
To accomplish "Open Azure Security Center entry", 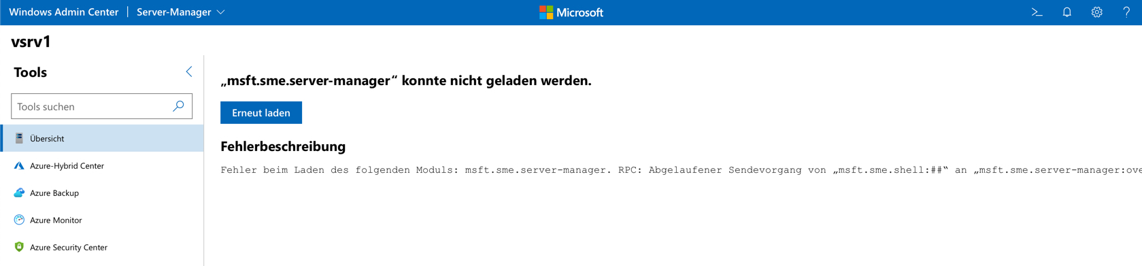I will pyautogui.click(x=103, y=247).
